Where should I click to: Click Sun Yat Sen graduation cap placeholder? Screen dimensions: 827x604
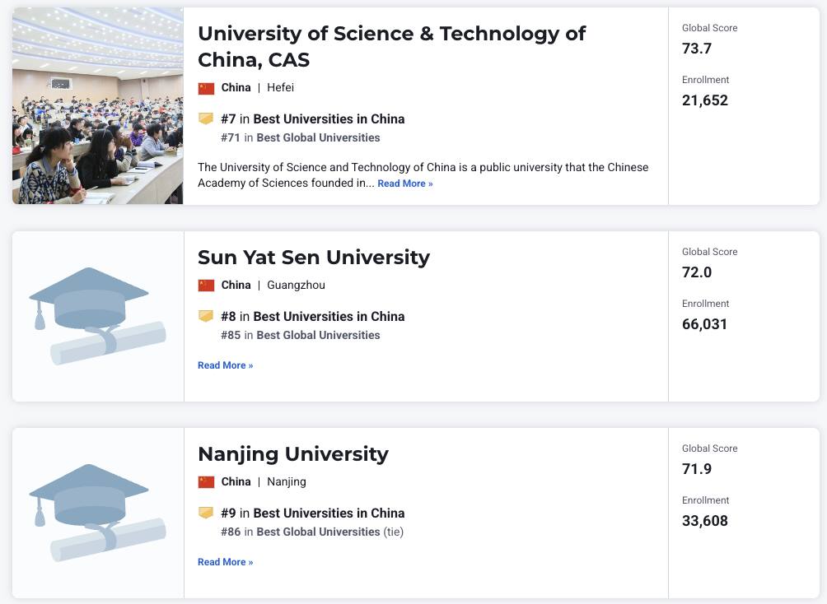(x=97, y=316)
